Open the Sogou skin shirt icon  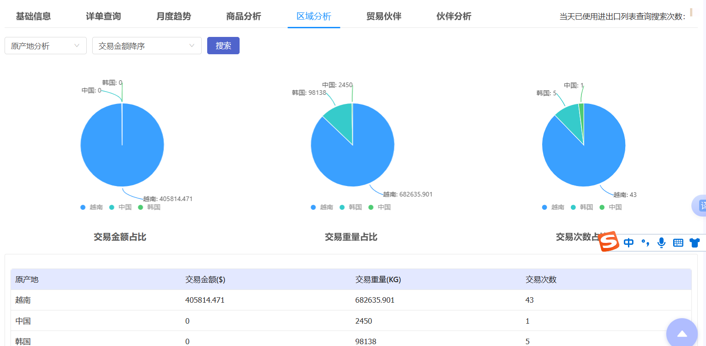695,243
